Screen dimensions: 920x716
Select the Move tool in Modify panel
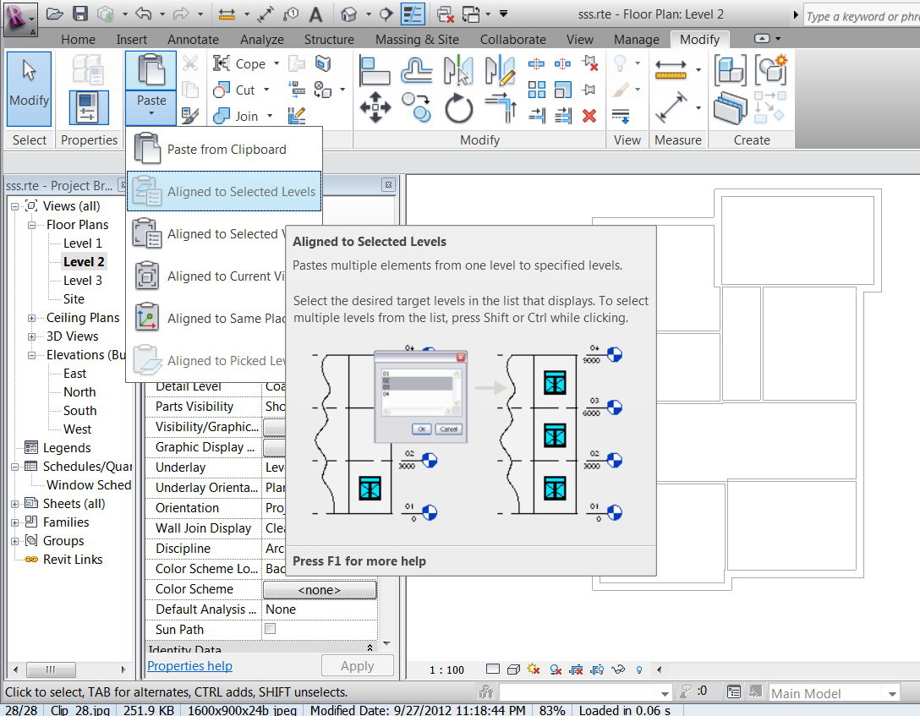pos(375,108)
